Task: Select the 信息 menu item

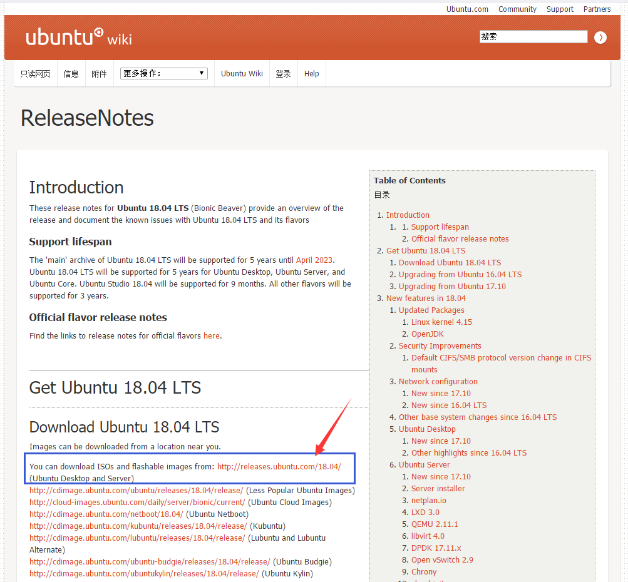Action: 71,74
